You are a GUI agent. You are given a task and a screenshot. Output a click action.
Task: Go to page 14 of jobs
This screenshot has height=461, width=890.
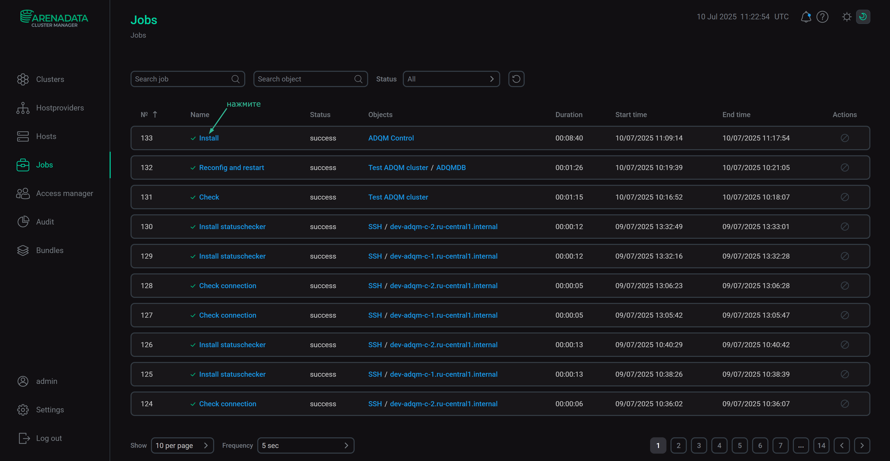pos(821,445)
